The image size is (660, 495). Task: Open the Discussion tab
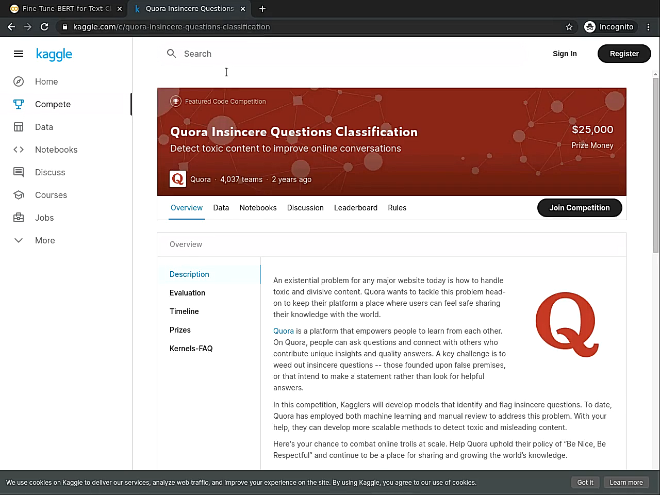point(305,208)
